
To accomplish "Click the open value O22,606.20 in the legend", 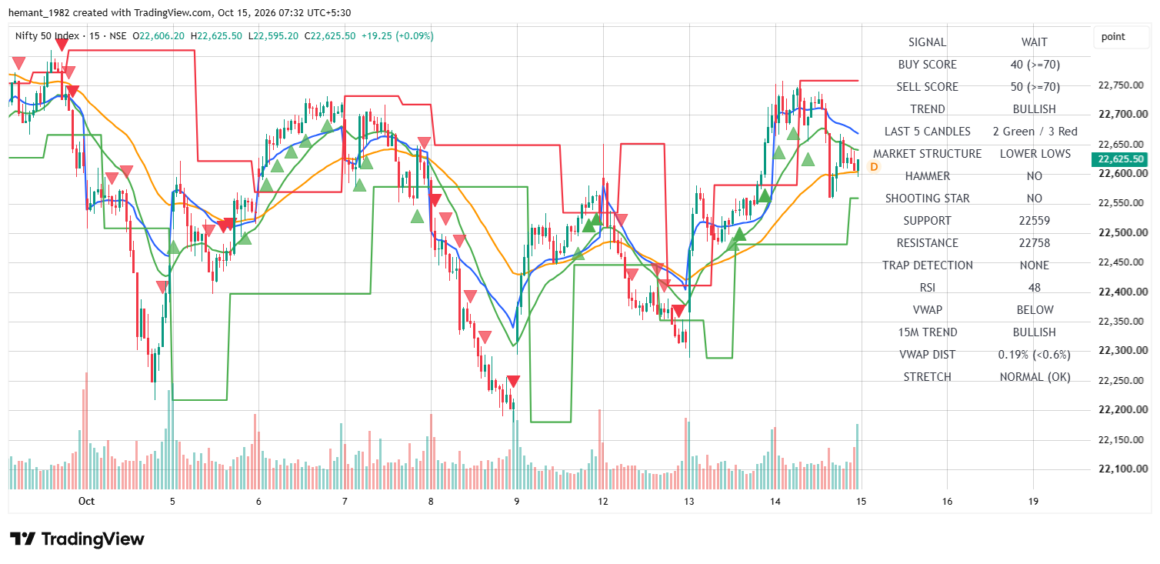I will tap(158, 35).
